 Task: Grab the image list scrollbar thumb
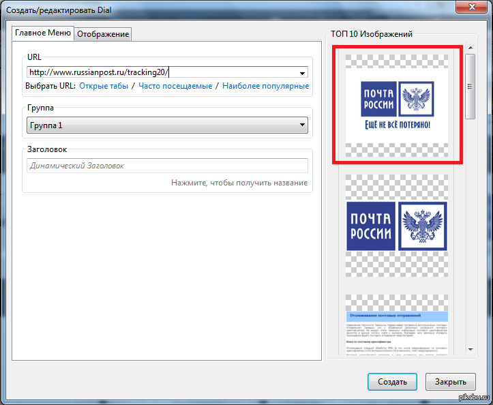click(x=470, y=87)
